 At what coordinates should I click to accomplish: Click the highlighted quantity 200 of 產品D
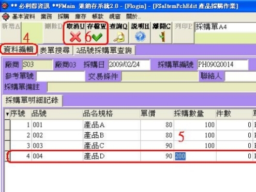(180, 156)
